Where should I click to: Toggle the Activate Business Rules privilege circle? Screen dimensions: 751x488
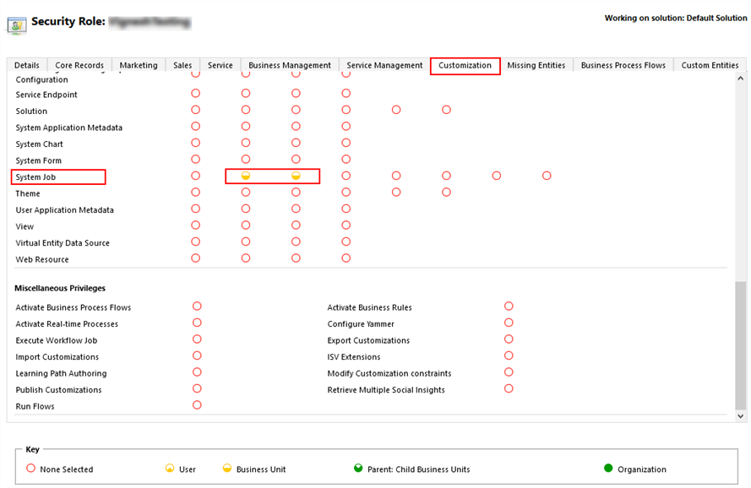(509, 306)
